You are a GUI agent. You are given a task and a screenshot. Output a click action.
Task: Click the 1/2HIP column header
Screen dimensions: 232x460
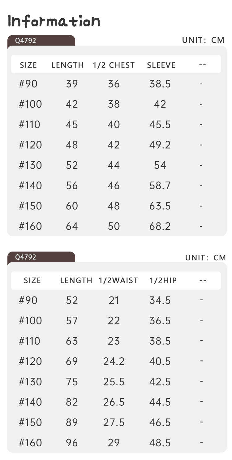click(x=163, y=280)
